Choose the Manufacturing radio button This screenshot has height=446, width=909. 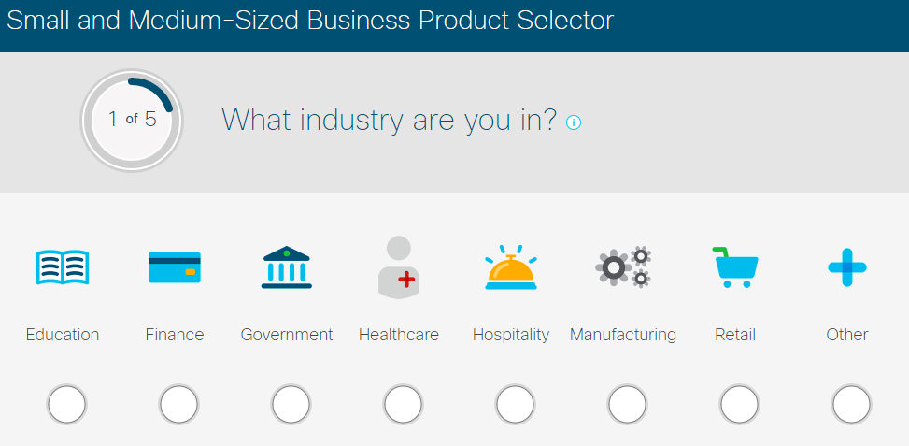(627, 404)
